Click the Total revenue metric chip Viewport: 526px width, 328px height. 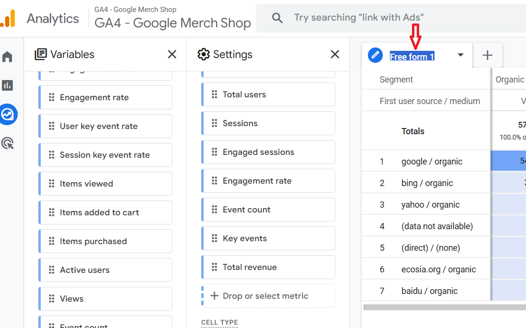pos(268,267)
